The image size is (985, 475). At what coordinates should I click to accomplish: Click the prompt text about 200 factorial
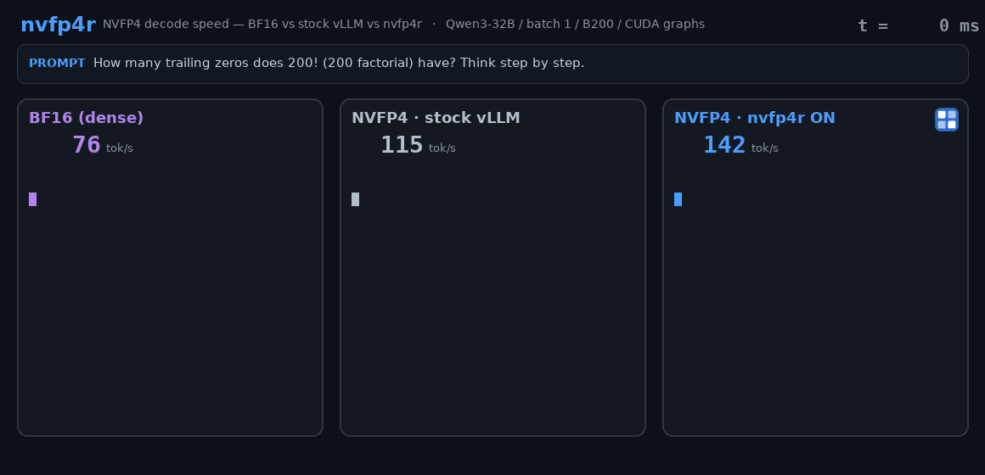pos(339,64)
